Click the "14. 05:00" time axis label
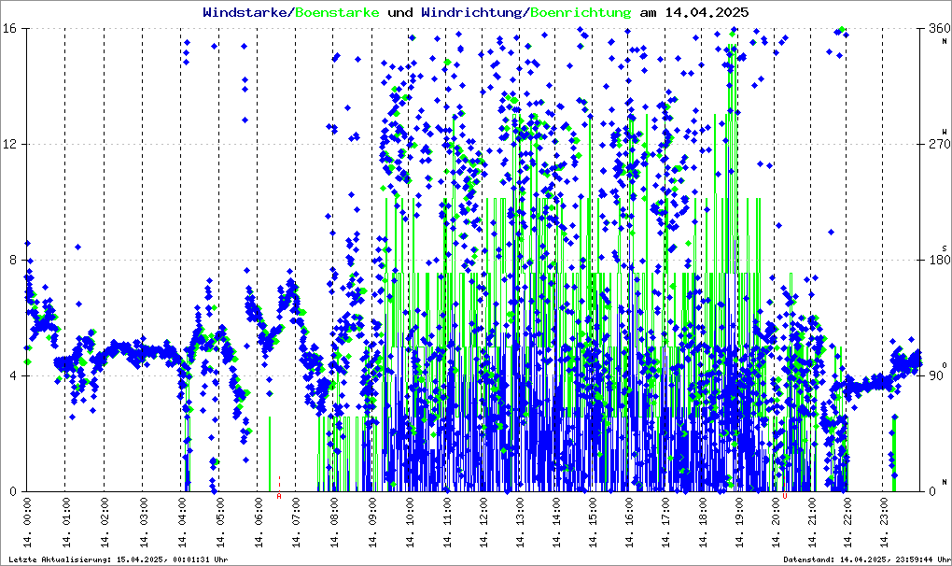The image size is (952, 566). pos(219,523)
